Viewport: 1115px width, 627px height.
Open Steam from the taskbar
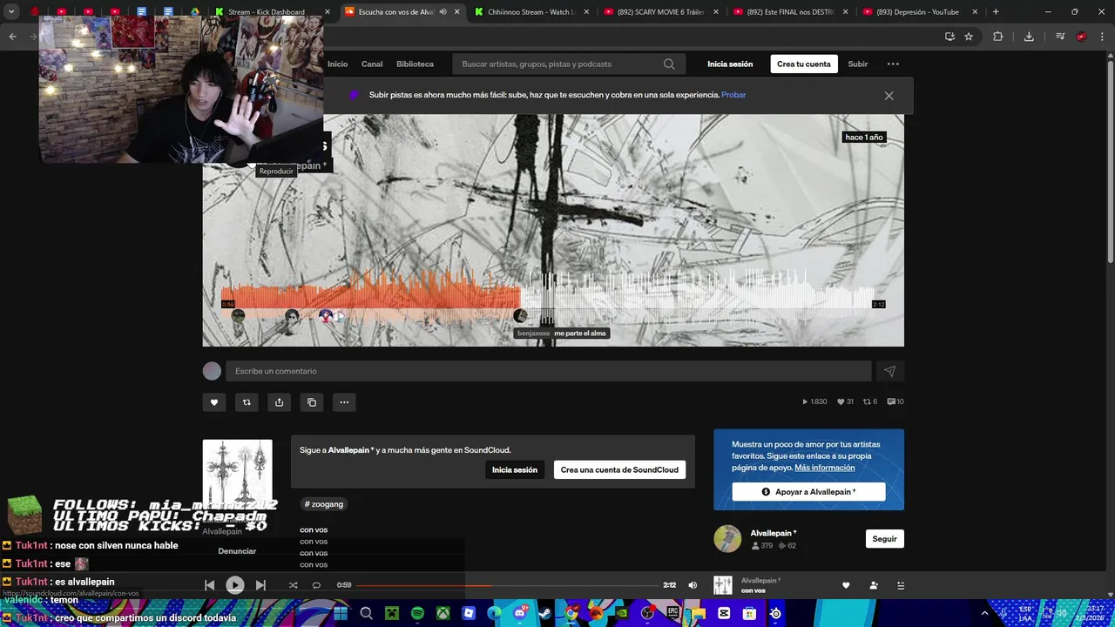click(x=545, y=614)
